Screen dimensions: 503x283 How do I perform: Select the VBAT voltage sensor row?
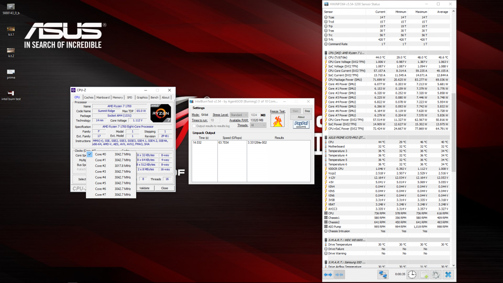click(387, 204)
